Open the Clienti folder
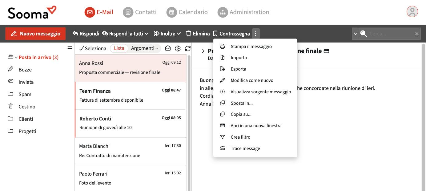 tap(26, 119)
